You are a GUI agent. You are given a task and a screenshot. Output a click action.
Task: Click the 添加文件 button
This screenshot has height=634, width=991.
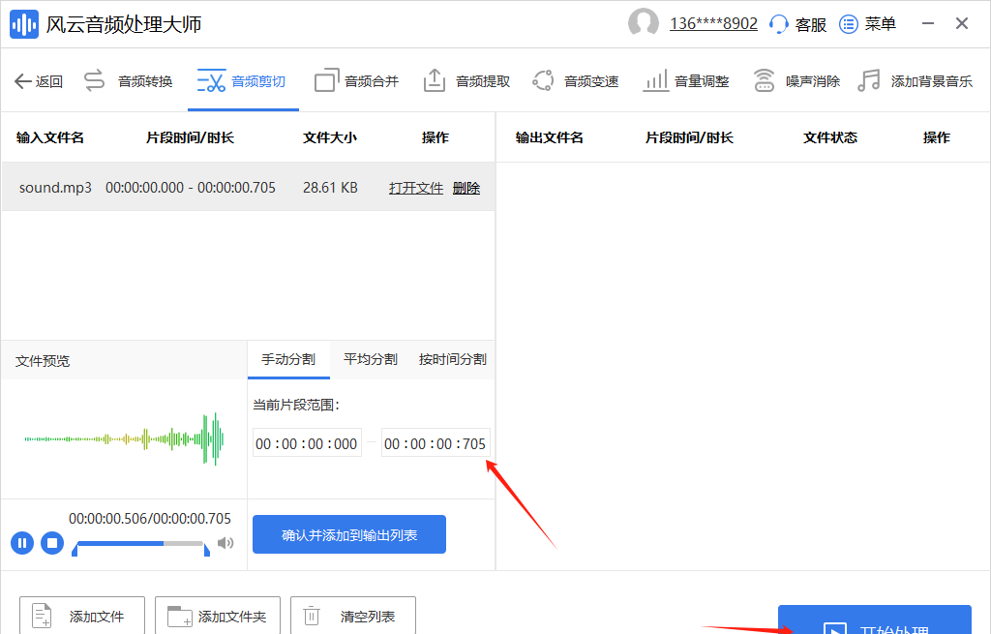(x=82, y=616)
